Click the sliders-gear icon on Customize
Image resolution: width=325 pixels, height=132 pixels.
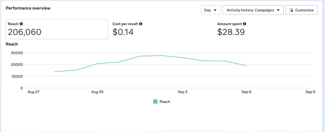click(291, 10)
